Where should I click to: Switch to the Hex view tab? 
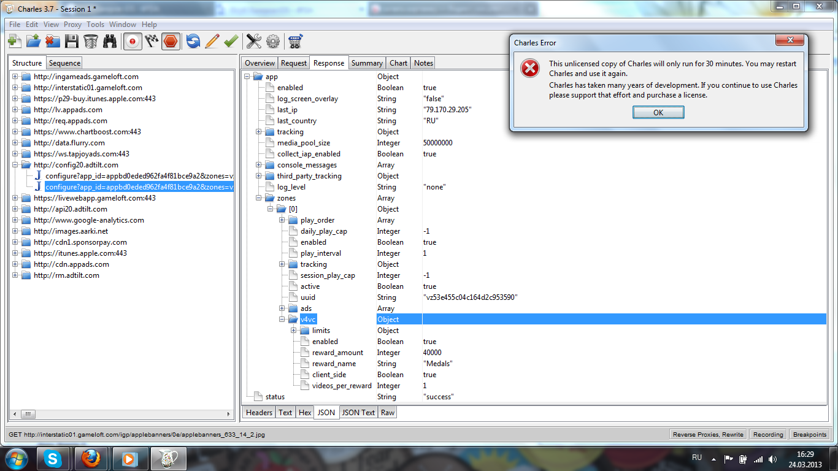(305, 413)
